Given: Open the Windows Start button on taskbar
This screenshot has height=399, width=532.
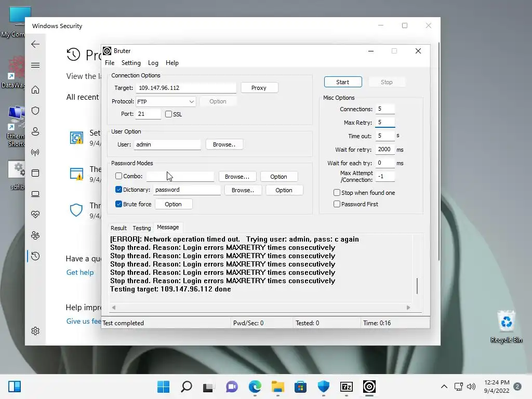Looking at the screenshot, I should (x=164, y=387).
